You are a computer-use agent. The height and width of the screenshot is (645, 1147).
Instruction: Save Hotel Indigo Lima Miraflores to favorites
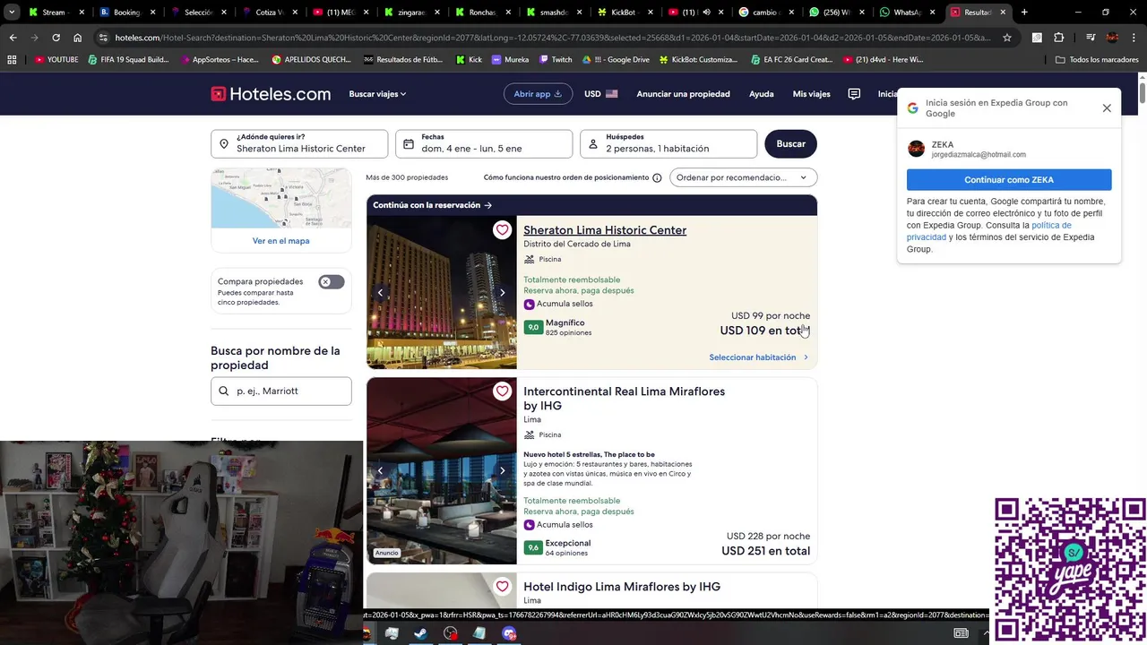(x=502, y=587)
